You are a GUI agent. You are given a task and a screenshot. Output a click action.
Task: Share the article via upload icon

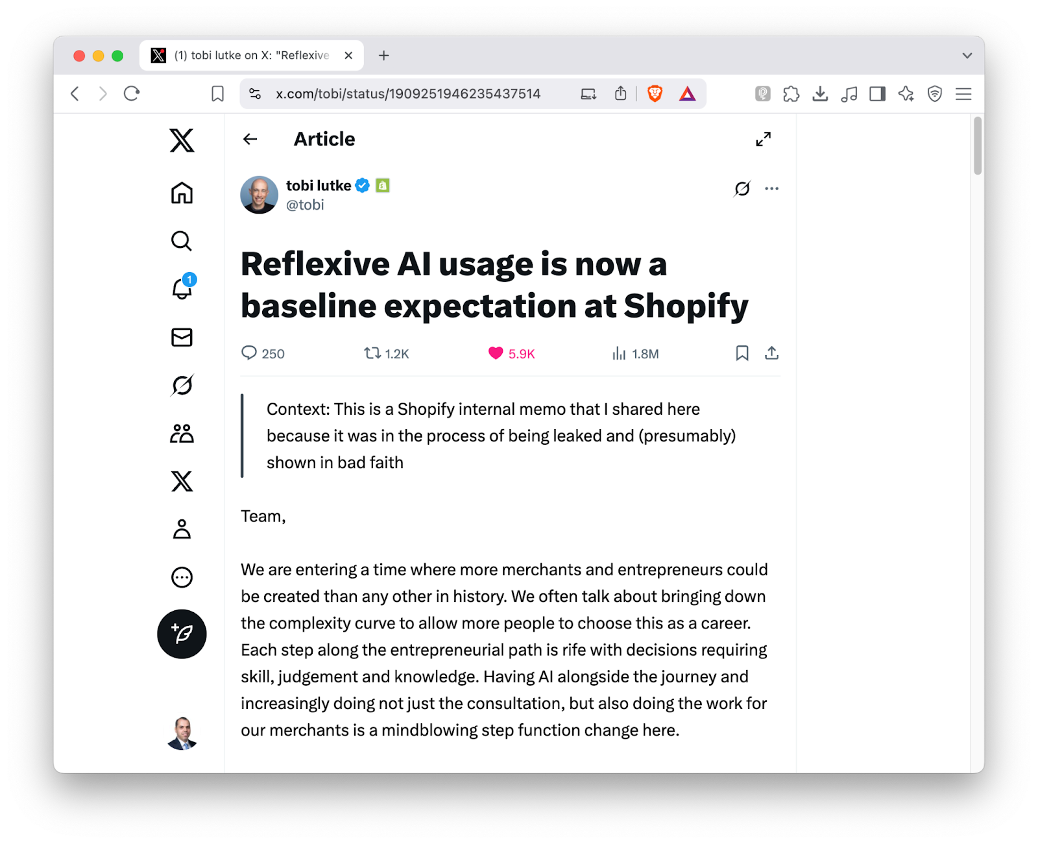[x=771, y=353]
